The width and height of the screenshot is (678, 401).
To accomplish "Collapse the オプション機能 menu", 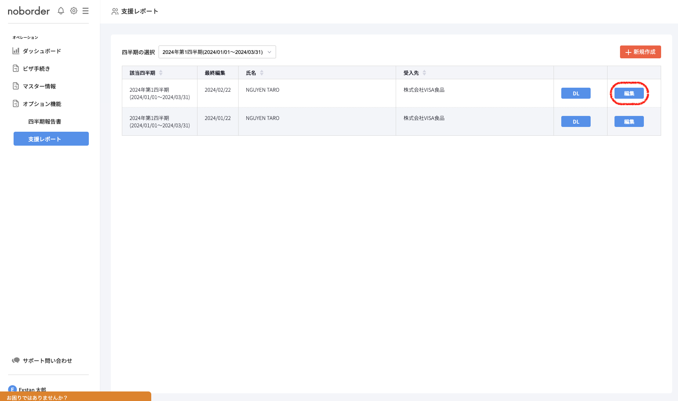I will (42, 104).
